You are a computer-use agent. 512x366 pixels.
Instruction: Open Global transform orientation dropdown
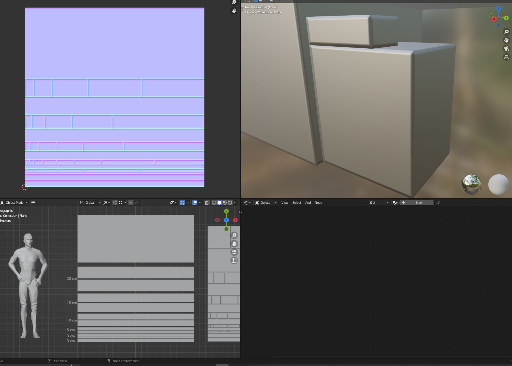click(x=90, y=203)
